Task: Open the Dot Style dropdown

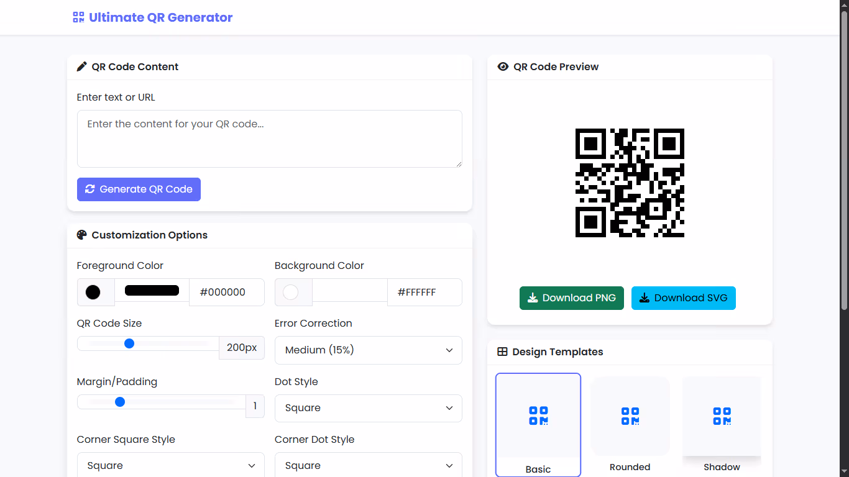Action: click(369, 408)
